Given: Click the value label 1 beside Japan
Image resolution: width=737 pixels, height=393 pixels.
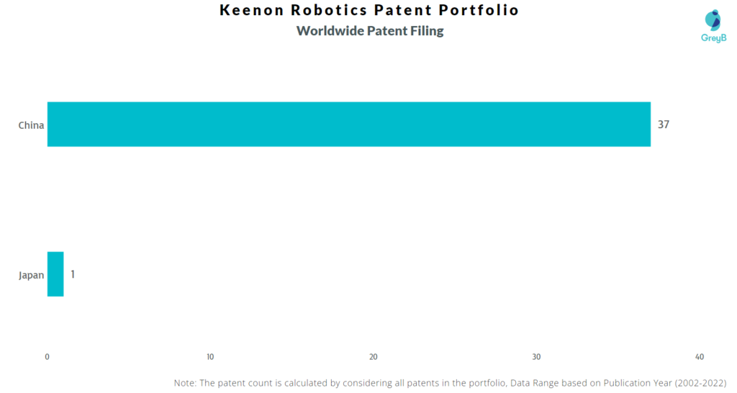Looking at the screenshot, I should point(73,274).
